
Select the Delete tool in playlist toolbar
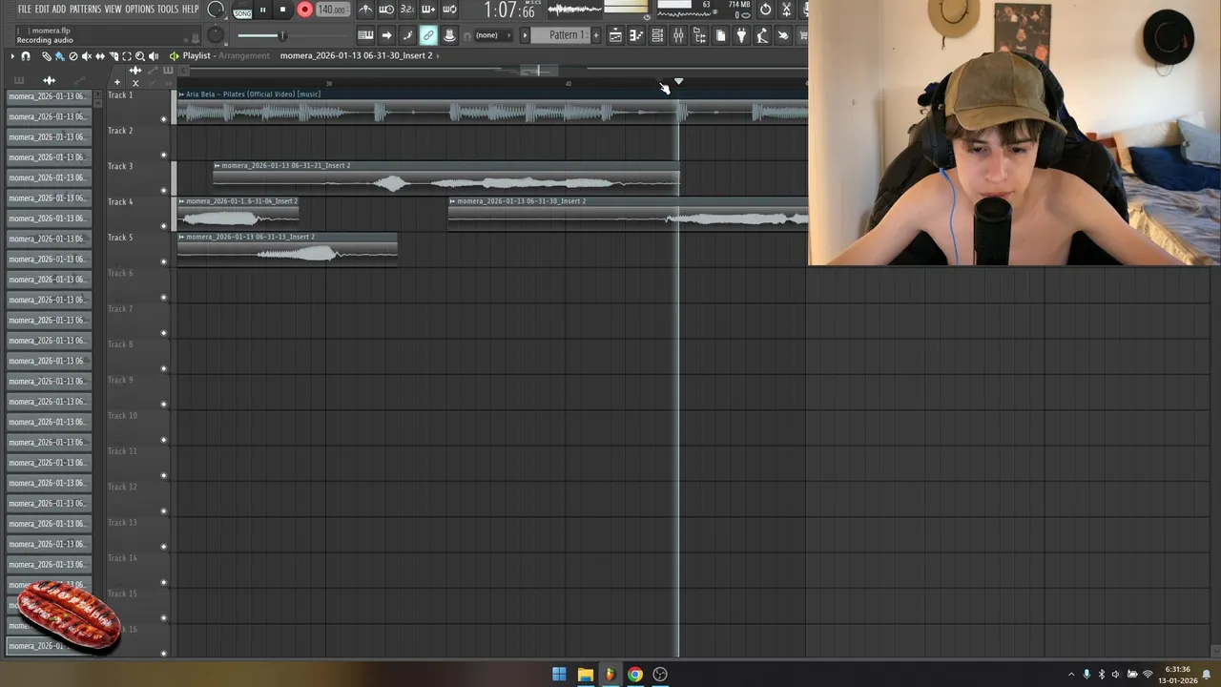tap(73, 56)
